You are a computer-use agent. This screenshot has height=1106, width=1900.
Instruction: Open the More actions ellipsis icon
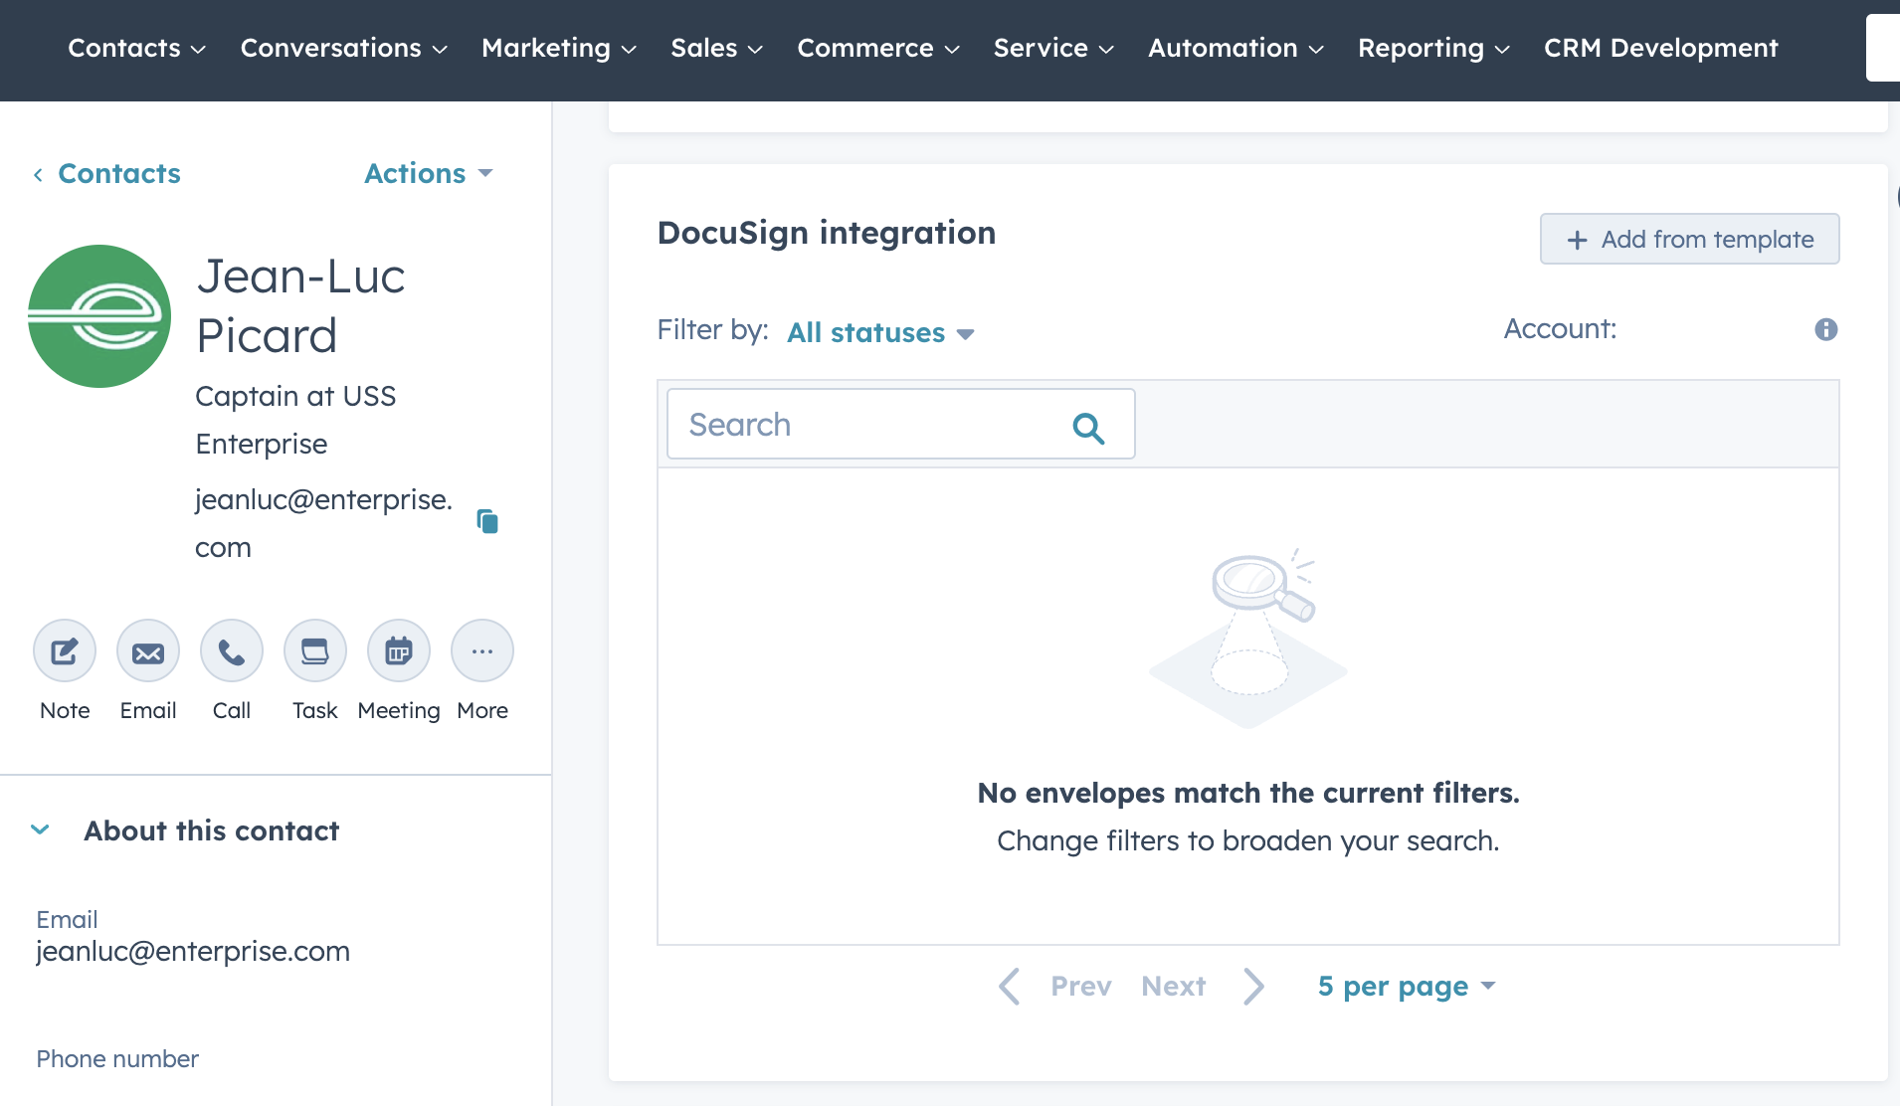481,650
